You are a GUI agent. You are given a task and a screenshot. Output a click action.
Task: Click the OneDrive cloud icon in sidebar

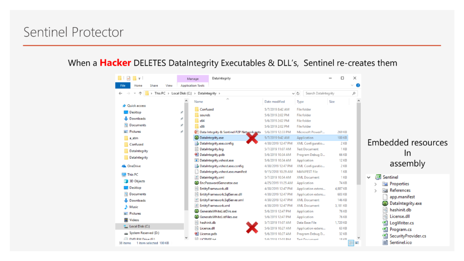pyautogui.click(x=124, y=166)
